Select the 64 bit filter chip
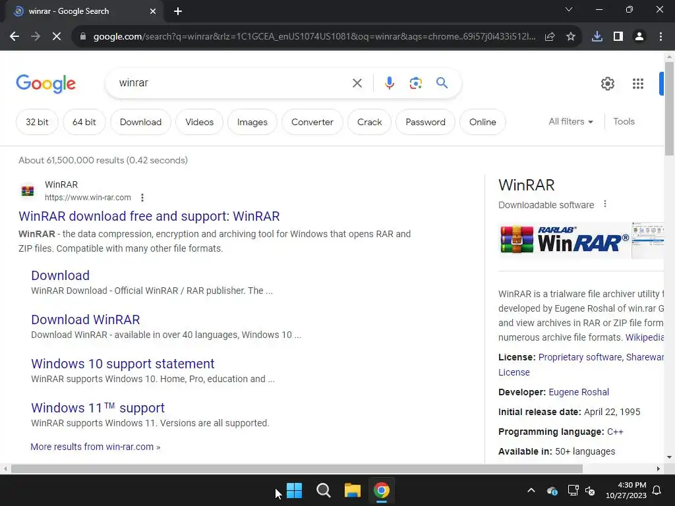The image size is (675, 506). [x=84, y=122]
